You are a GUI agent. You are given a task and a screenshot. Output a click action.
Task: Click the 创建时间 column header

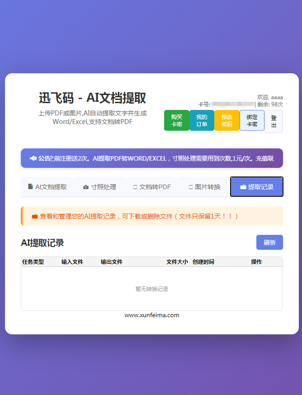[203, 262]
